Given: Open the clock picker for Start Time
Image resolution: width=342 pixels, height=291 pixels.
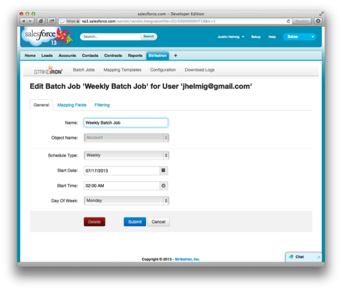Looking at the screenshot, I should click(164, 186).
